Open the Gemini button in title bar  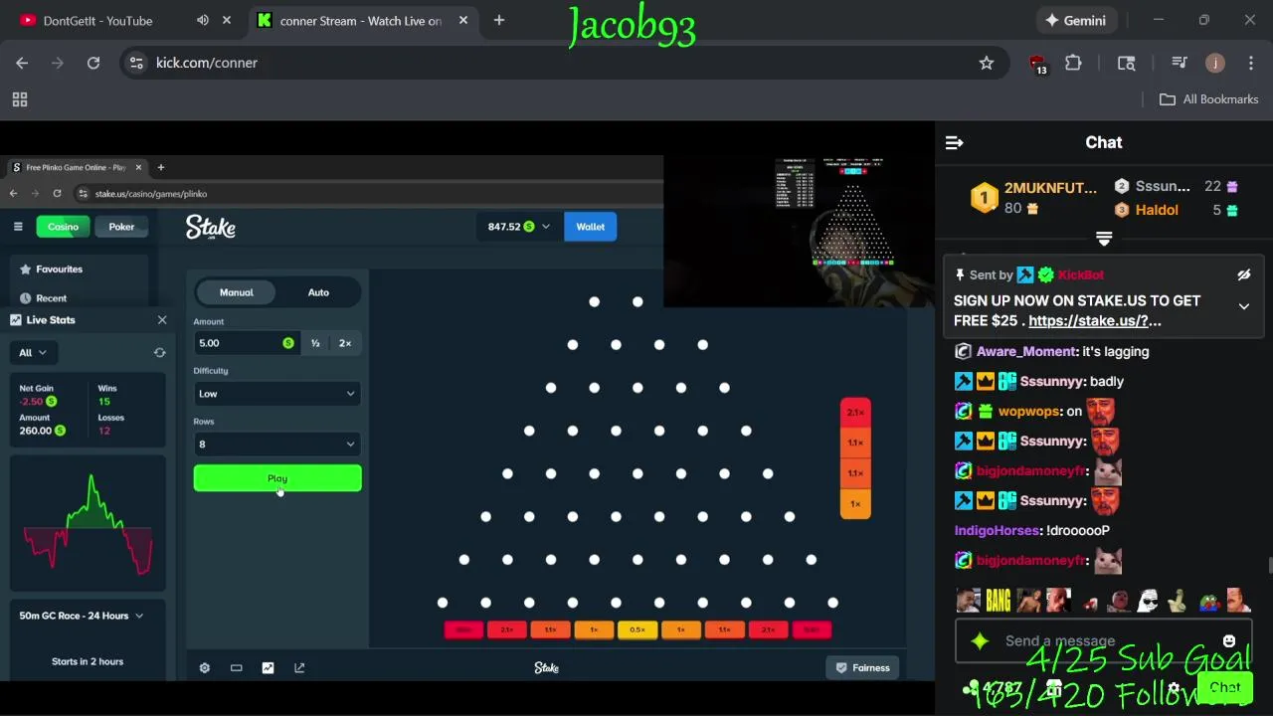(1075, 20)
